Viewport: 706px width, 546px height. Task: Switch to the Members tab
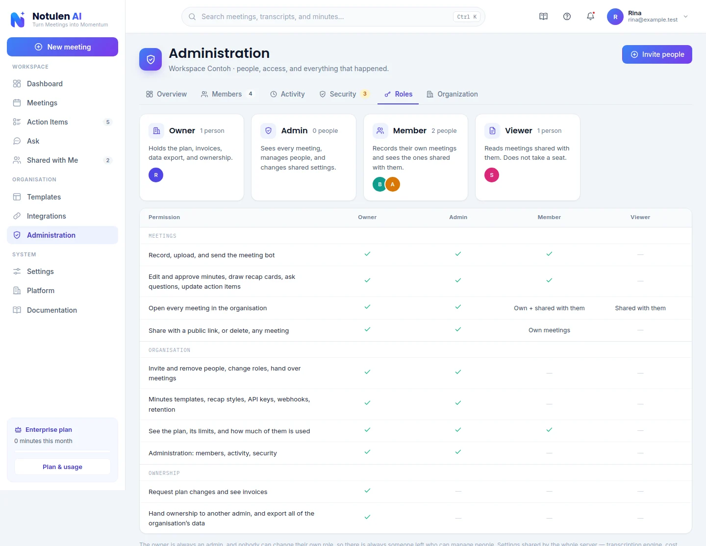point(228,94)
